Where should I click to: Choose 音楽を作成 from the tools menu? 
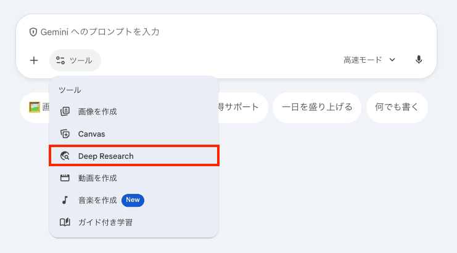pos(97,200)
